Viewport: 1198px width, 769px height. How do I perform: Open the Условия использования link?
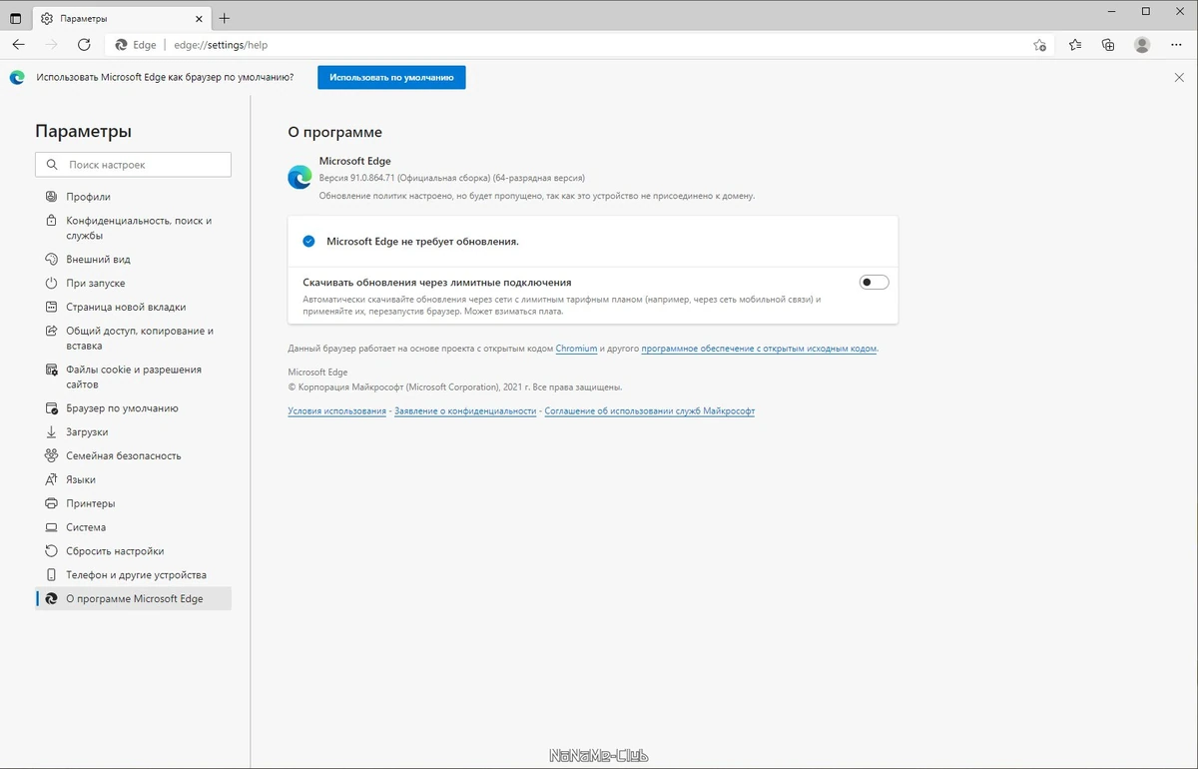tap(336, 411)
